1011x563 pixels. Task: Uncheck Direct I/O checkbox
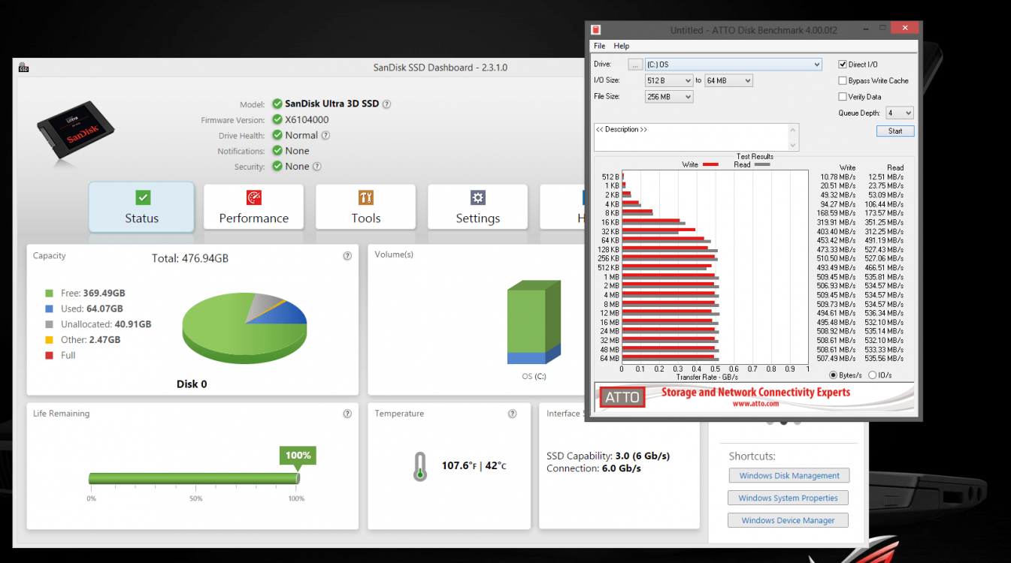[843, 65]
